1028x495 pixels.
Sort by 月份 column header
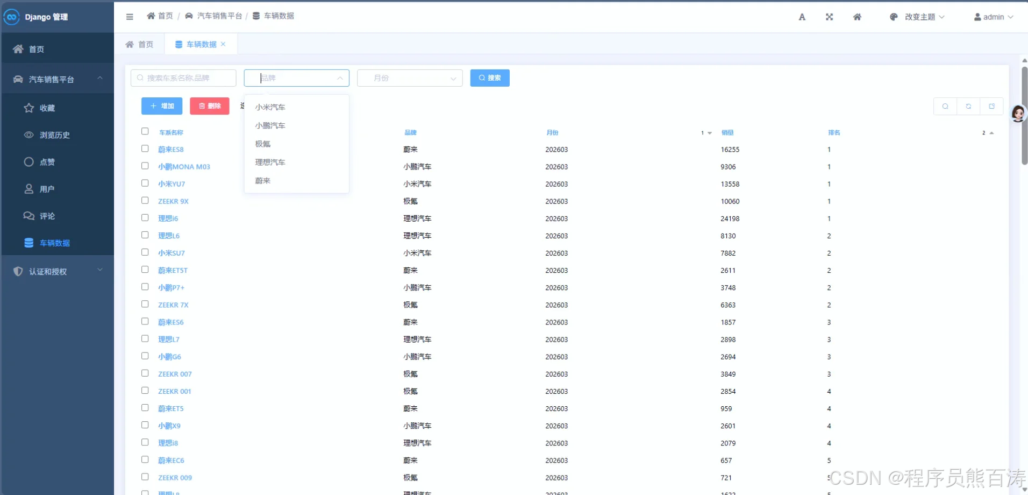point(552,133)
